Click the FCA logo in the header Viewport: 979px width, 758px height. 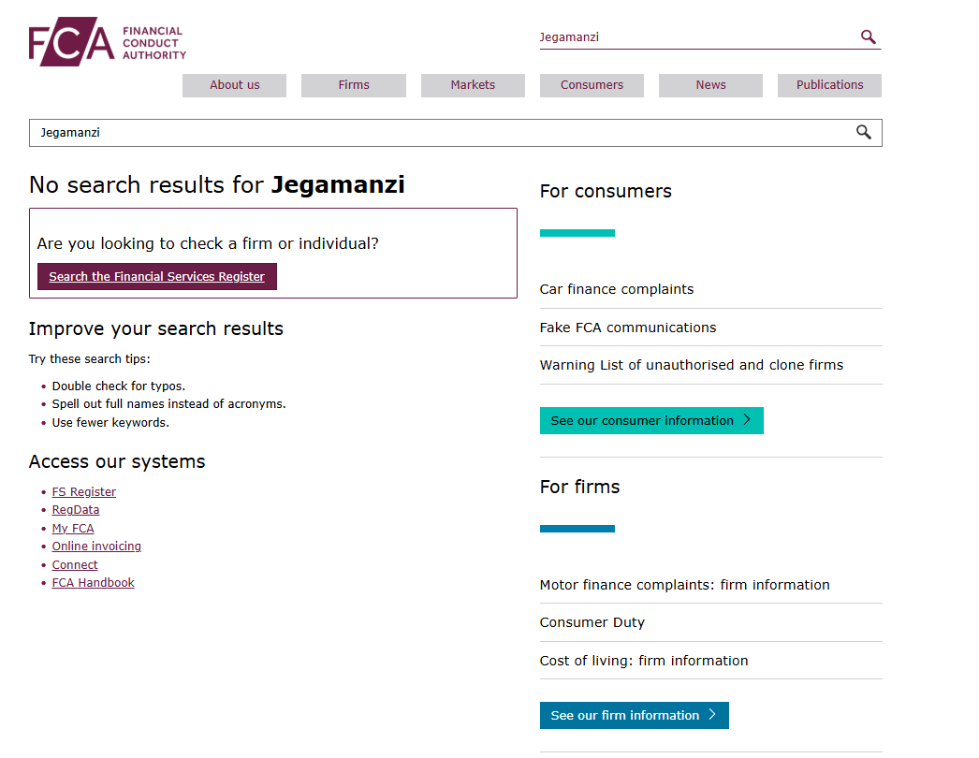click(x=108, y=41)
